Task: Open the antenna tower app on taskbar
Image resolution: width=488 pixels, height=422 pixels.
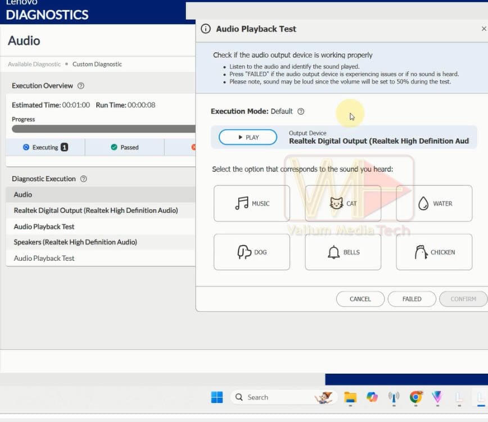Action: tap(394, 397)
